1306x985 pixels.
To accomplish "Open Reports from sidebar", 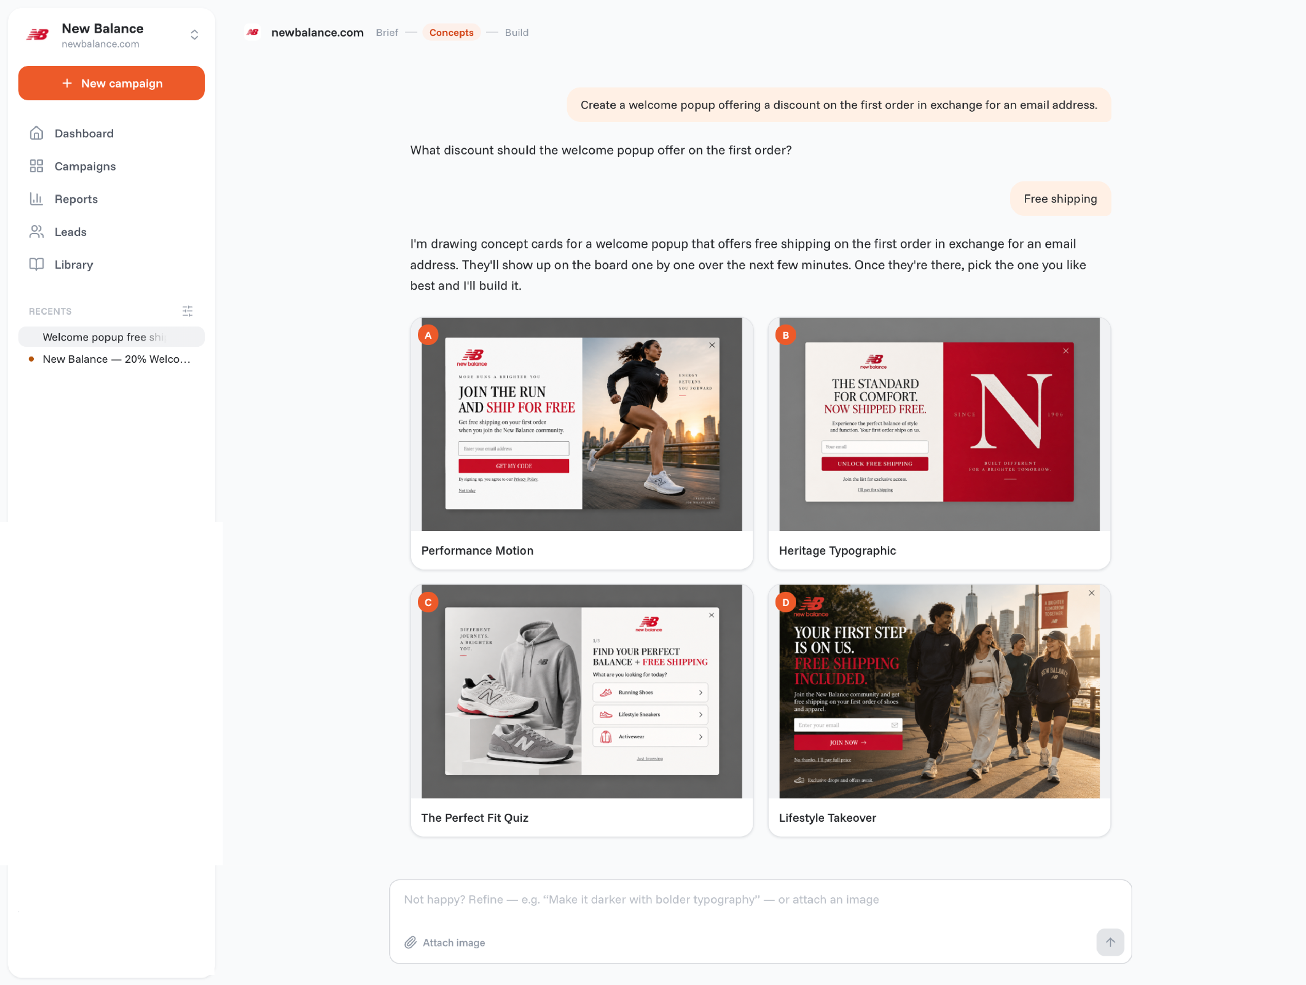I will coord(112,199).
